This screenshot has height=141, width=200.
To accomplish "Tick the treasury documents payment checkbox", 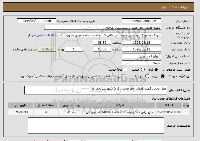I will (x=123, y=76).
